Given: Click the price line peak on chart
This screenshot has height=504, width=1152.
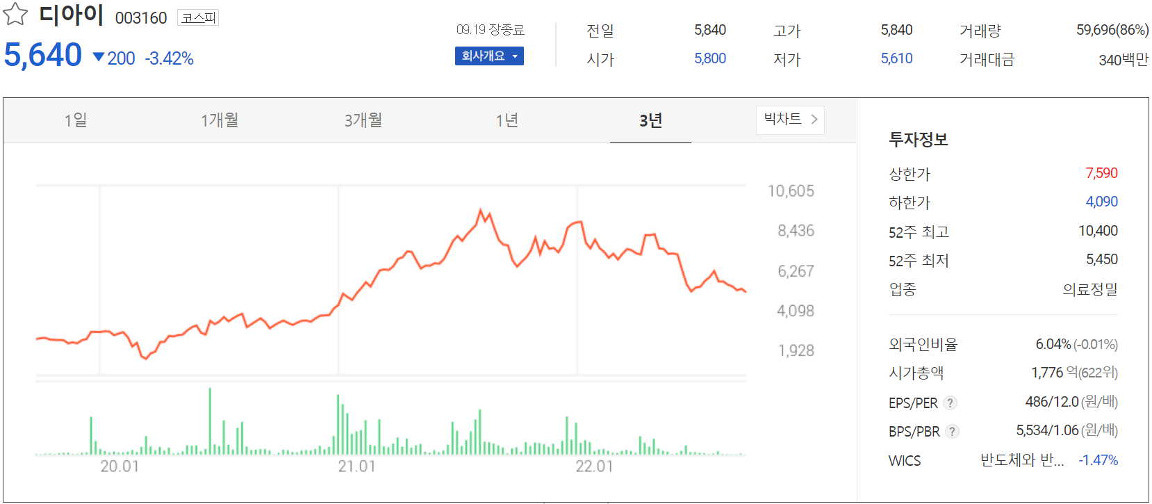Looking at the screenshot, I should [480, 210].
